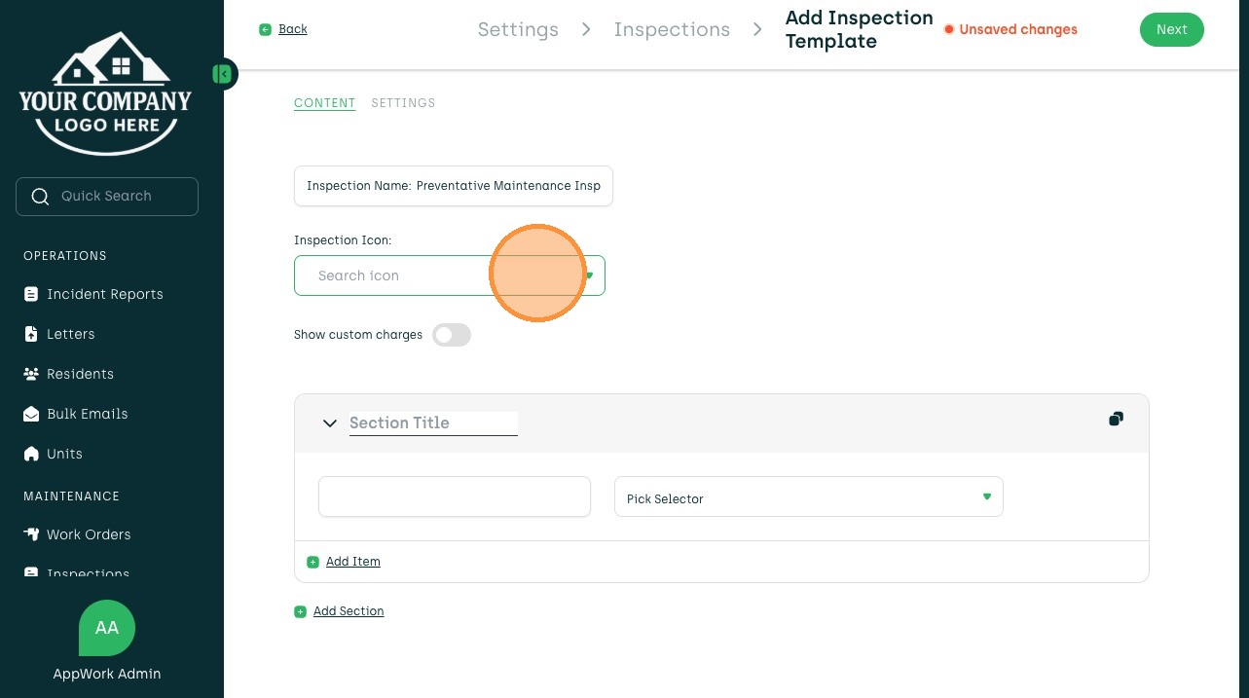Click the Bulk Emails envelope icon
This screenshot has height=698, width=1249.
[31, 414]
